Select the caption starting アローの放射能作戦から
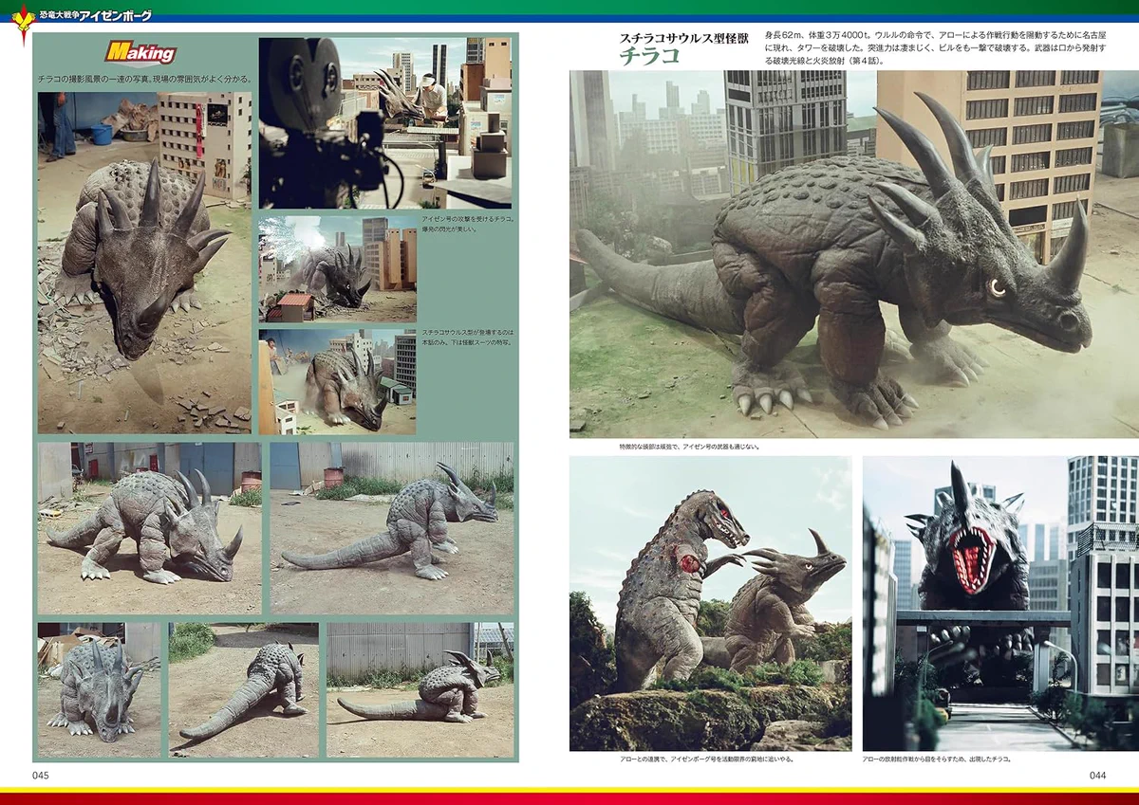 [937, 759]
